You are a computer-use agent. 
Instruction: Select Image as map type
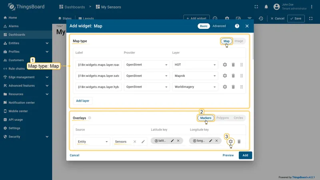(x=238, y=41)
